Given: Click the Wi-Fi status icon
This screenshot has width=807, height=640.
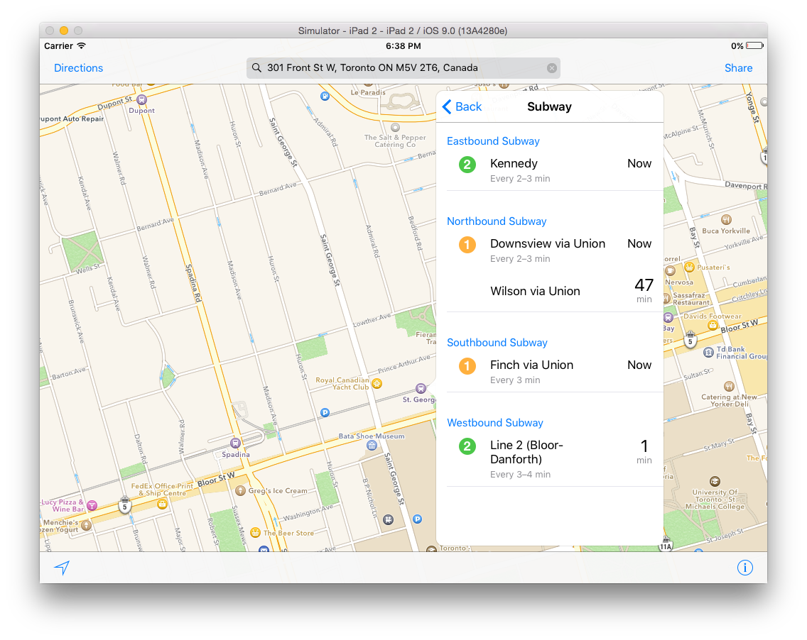Looking at the screenshot, I should [x=81, y=45].
